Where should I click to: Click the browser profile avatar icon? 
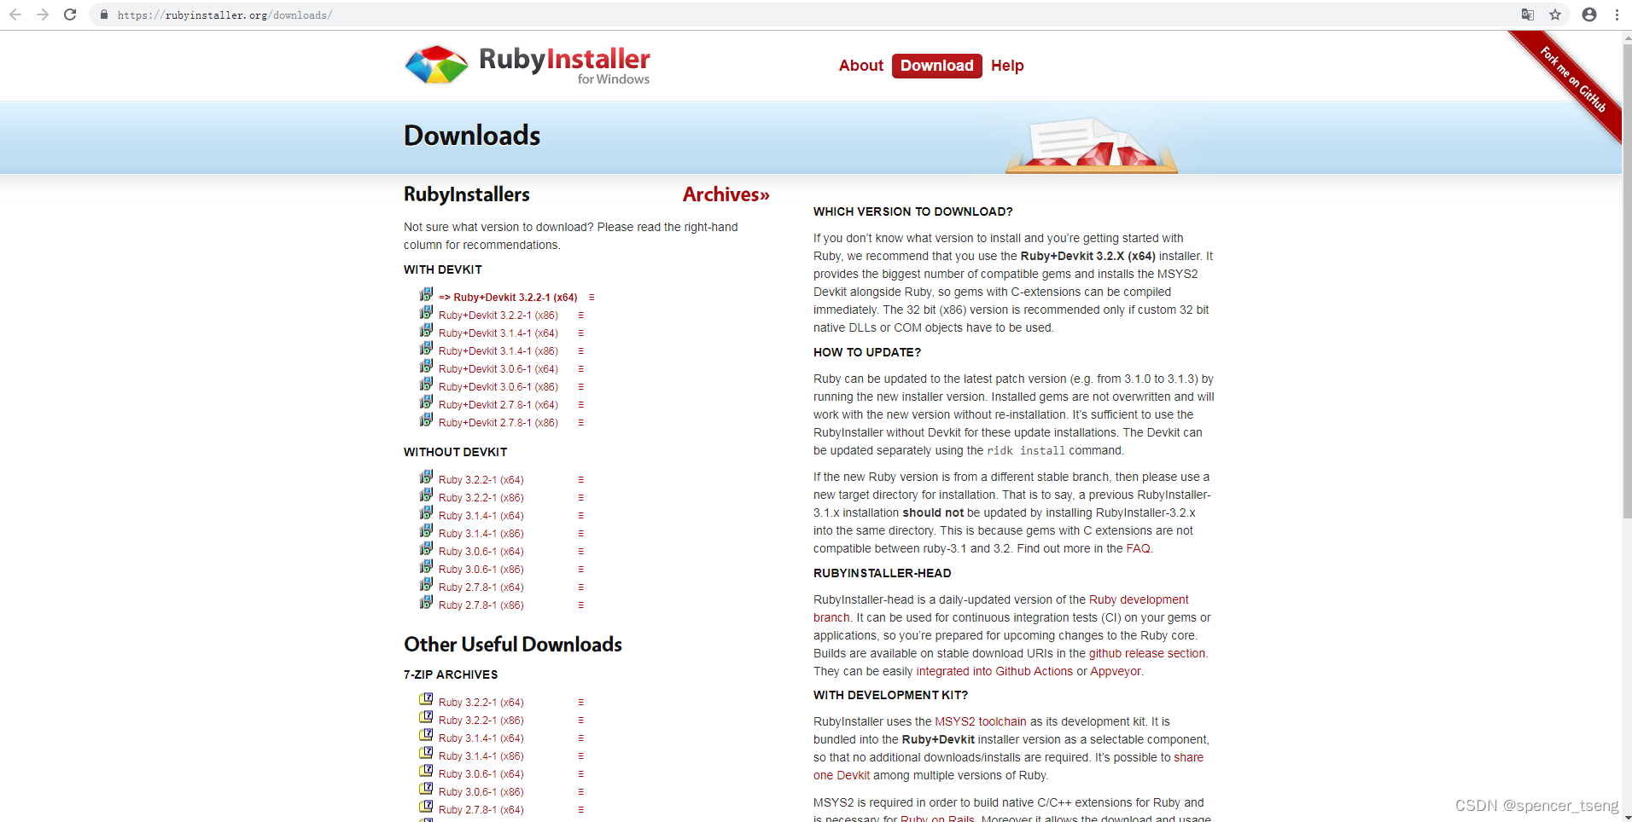(1588, 14)
